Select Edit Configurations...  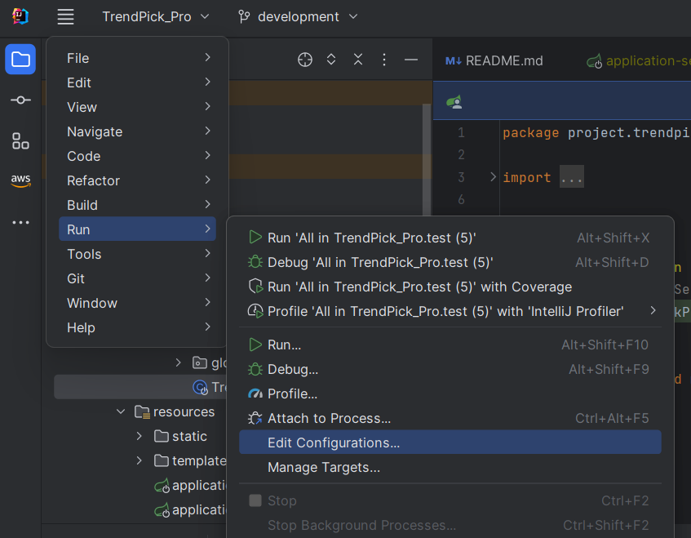pyautogui.click(x=450, y=442)
